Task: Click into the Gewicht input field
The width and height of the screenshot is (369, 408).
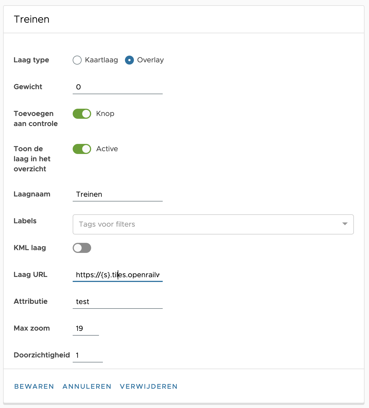Action: pyautogui.click(x=117, y=87)
